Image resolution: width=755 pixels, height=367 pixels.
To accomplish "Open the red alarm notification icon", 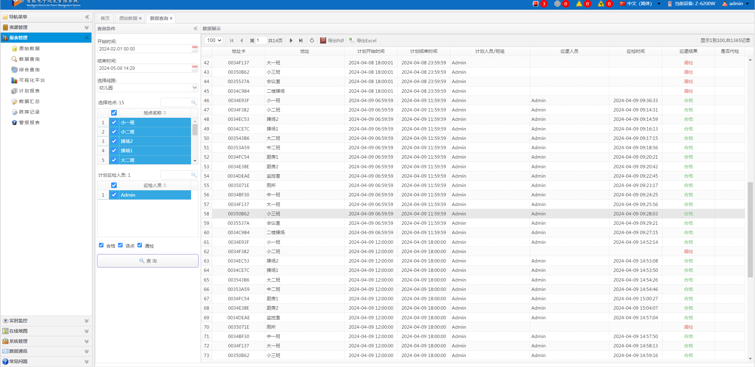I will point(535,4).
